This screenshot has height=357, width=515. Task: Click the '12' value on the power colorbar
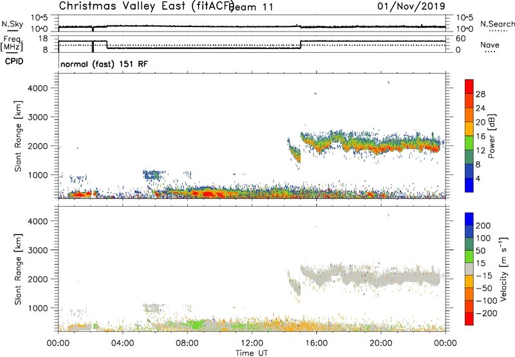(x=480, y=151)
